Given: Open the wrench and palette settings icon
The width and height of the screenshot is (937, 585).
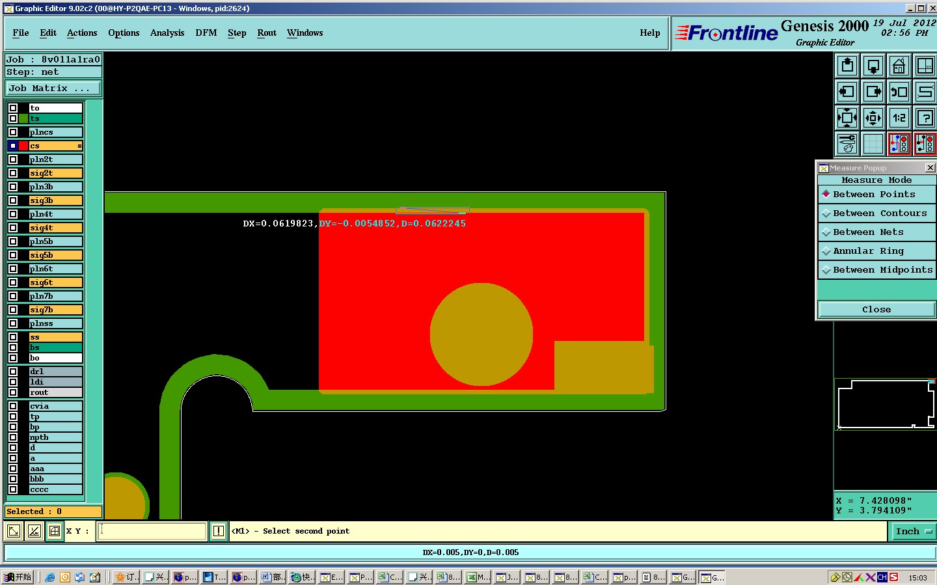Looking at the screenshot, I should (x=847, y=144).
